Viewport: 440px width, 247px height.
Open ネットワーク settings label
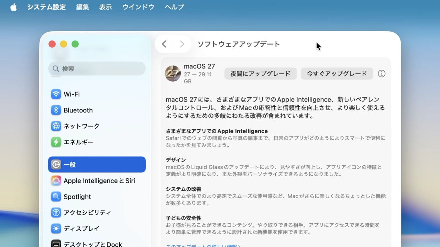pyautogui.click(x=81, y=126)
